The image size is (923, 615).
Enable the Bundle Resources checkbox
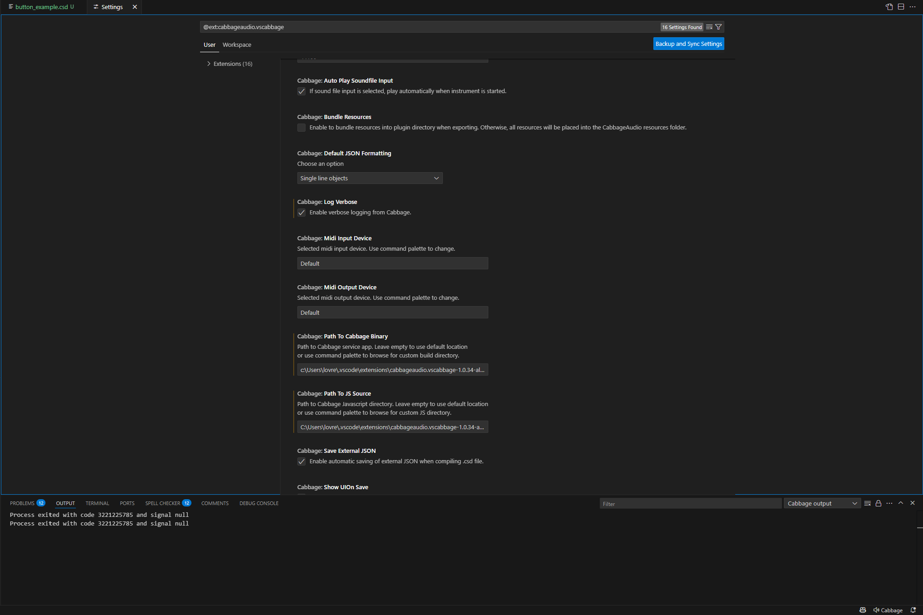pyautogui.click(x=301, y=128)
